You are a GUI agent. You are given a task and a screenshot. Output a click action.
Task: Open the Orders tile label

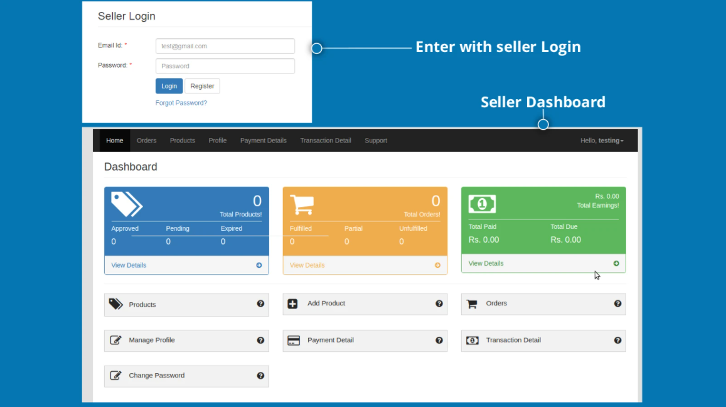(x=496, y=304)
